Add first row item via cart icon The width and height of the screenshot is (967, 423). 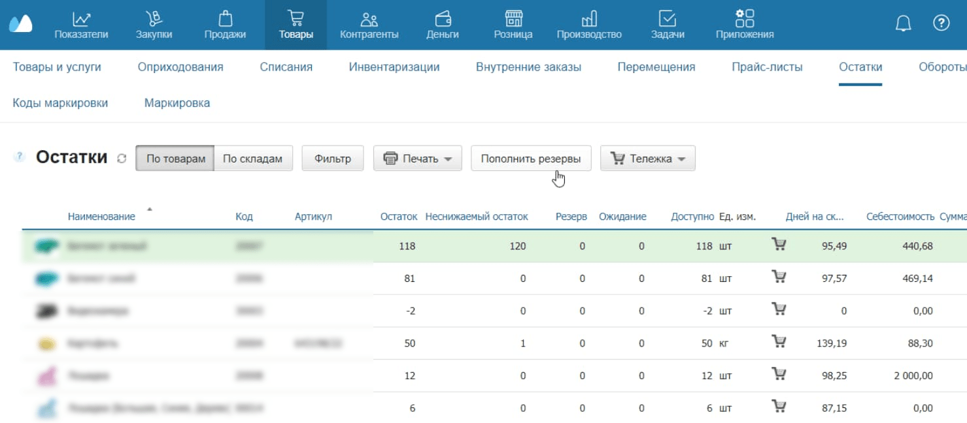coord(779,245)
